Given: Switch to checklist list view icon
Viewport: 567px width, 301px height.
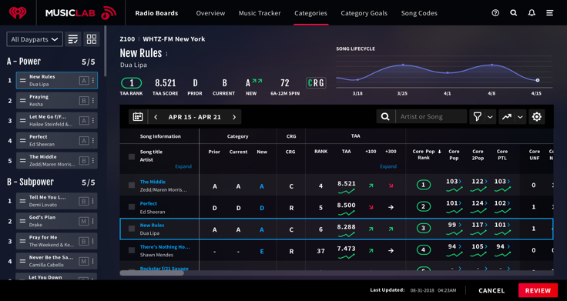Looking at the screenshot, I should 73,39.
